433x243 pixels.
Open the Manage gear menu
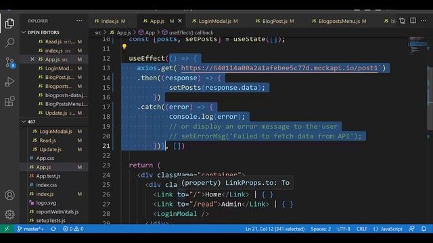click(9, 215)
